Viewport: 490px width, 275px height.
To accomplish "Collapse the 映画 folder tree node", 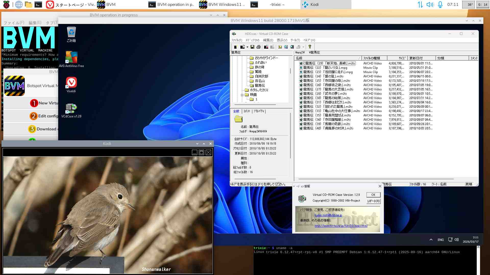I will coord(242,95).
